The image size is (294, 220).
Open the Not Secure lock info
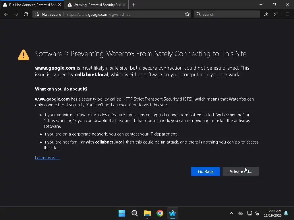pyautogui.click(x=49, y=14)
